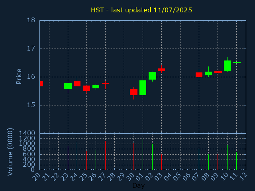The height and width of the screenshot is (191, 255).
Task: Click the red doji candlestick for day 27
Action: 105,83
